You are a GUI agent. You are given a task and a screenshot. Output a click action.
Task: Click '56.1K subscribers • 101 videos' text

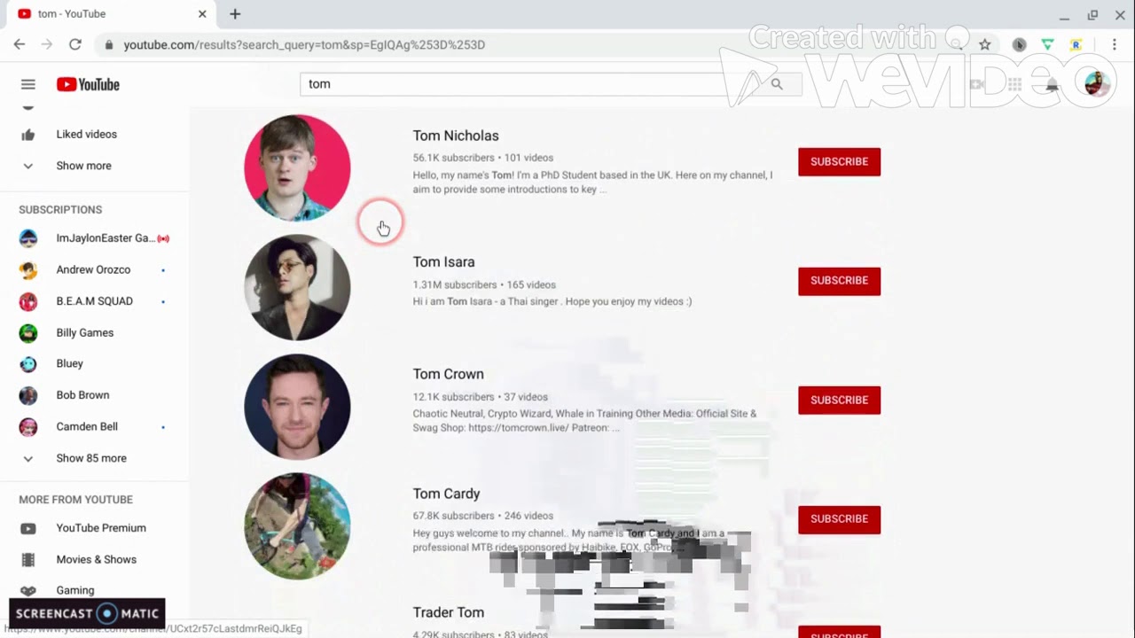[482, 158]
